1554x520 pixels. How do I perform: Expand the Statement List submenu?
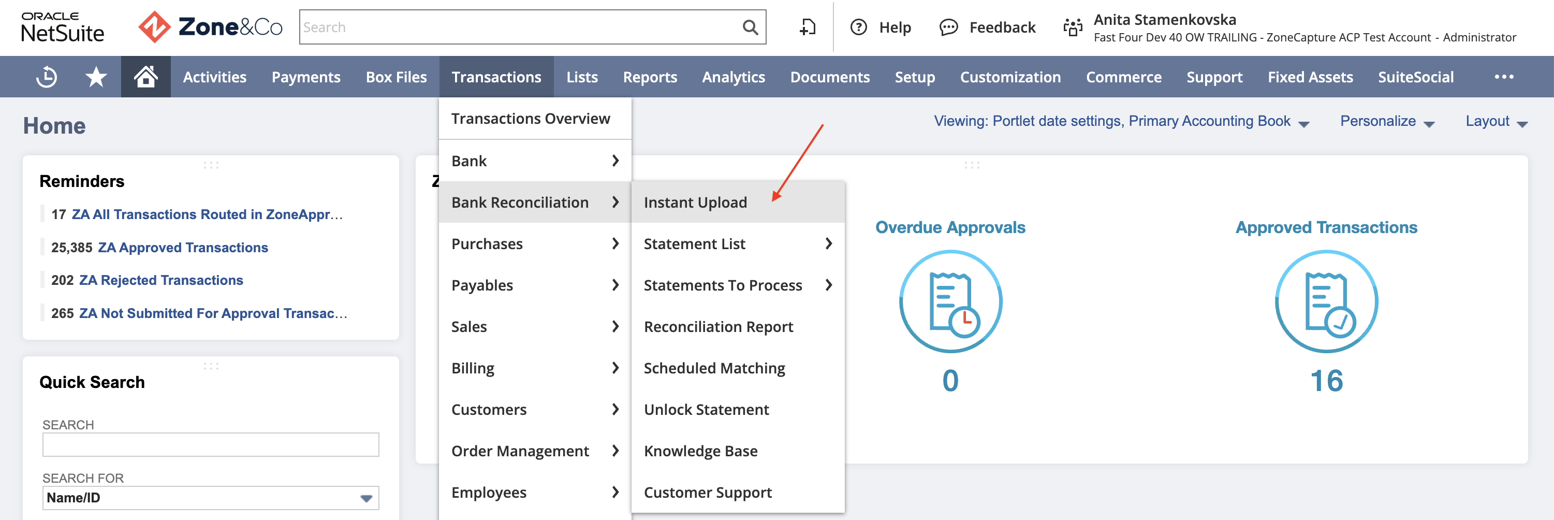click(x=738, y=244)
